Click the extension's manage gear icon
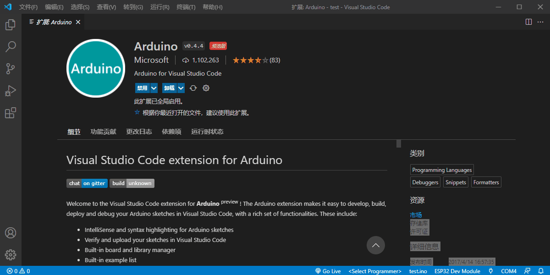Image resolution: width=550 pixels, height=275 pixels. [x=206, y=88]
